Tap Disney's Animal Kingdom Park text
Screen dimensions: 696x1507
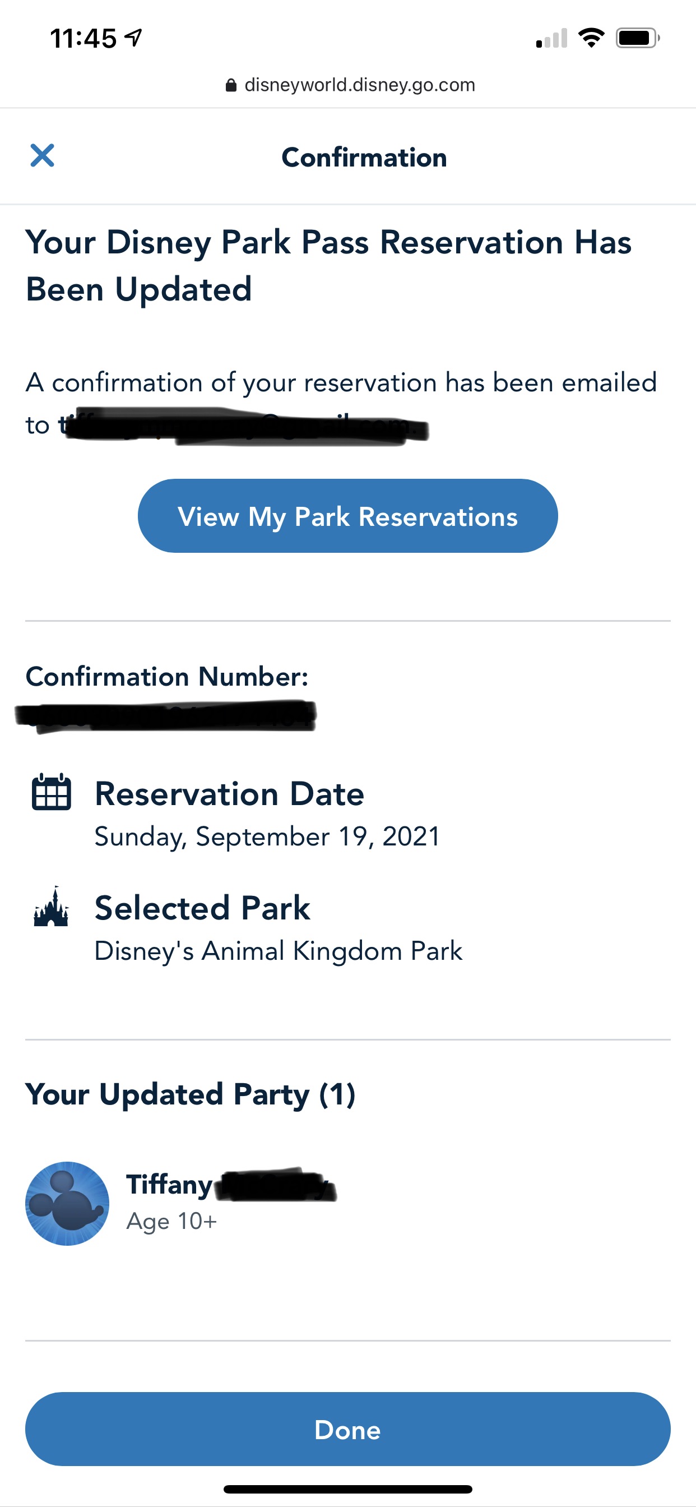pyautogui.click(x=279, y=951)
